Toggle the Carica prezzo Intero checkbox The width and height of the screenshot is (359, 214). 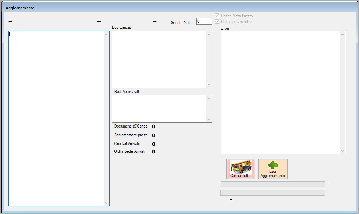tap(217, 22)
